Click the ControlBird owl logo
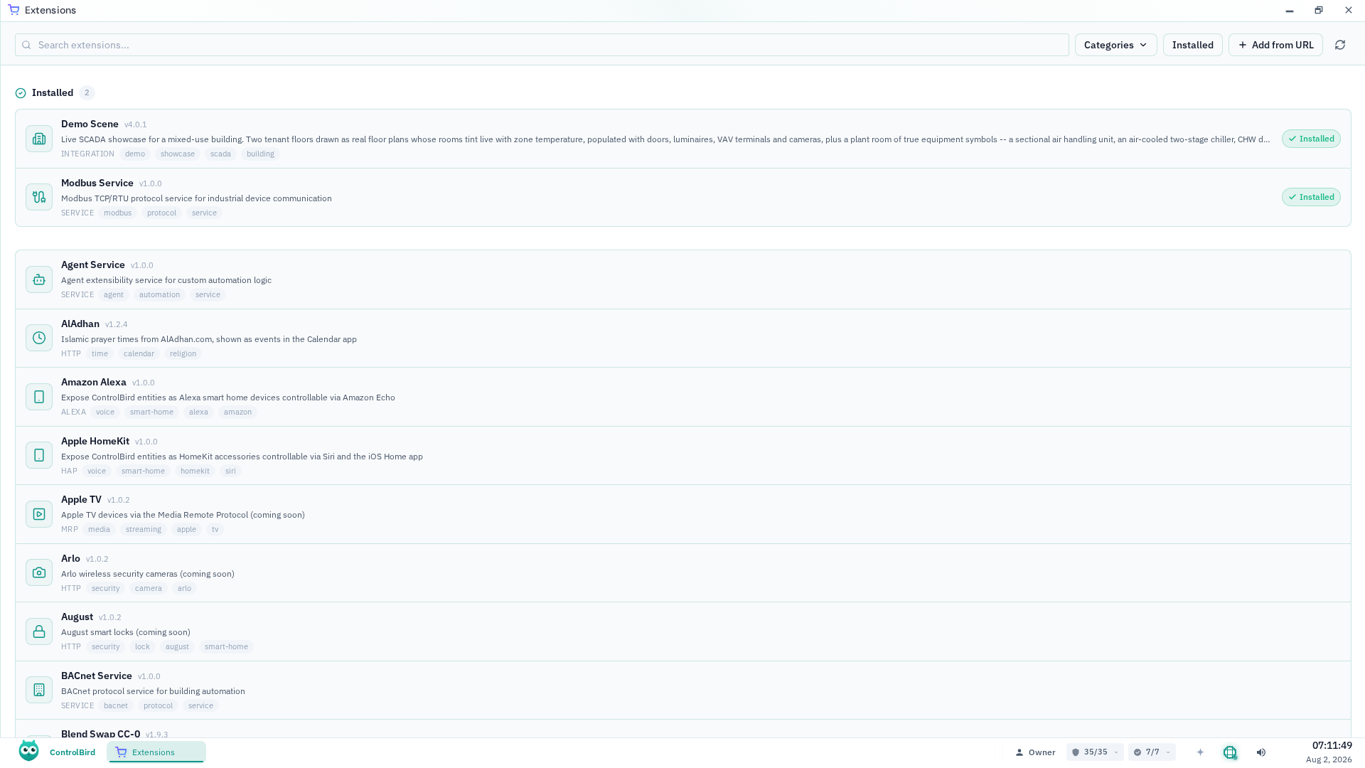Image resolution: width=1365 pixels, height=768 pixels. coord(29,751)
